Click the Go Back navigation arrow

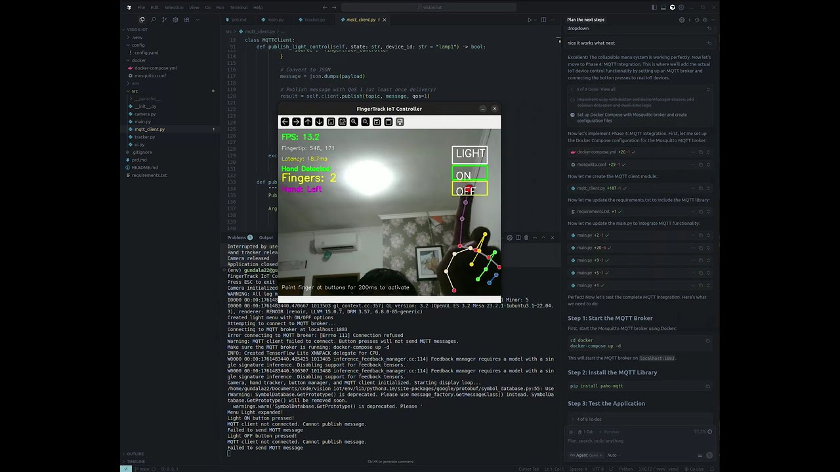324,7
